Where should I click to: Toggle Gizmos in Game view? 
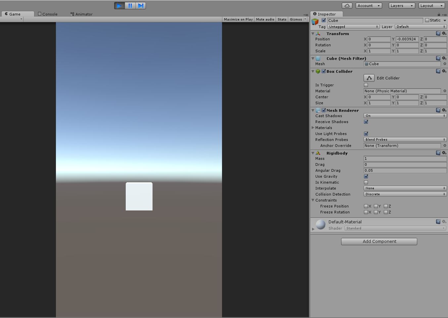click(x=296, y=19)
